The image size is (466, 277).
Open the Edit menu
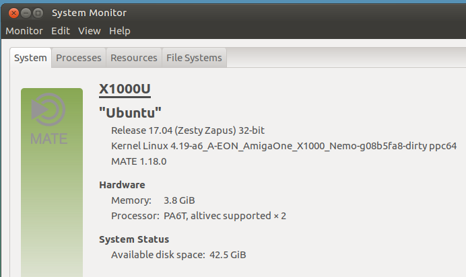tap(61, 31)
